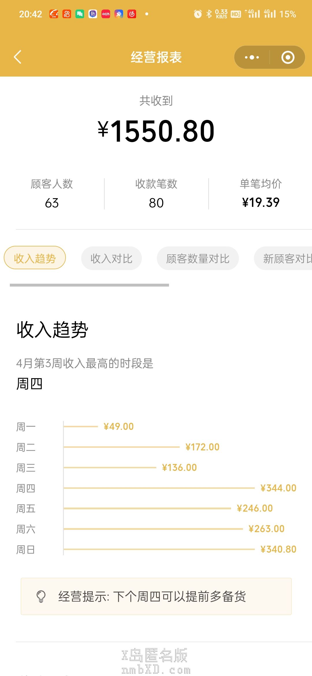Screen dimensions: 312x676
Task: Tap the alarm clock status icon
Action: 198,14
